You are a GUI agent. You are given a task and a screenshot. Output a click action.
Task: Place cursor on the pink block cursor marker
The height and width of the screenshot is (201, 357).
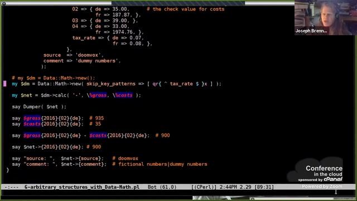[5, 84]
